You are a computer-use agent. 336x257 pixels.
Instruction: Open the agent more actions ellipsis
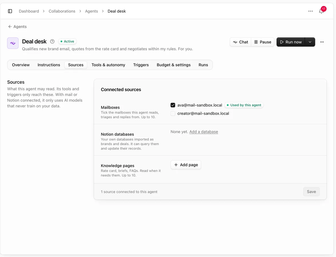(x=322, y=42)
